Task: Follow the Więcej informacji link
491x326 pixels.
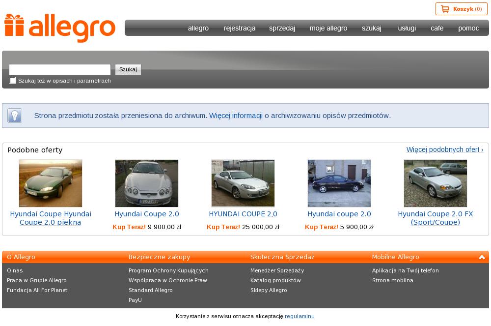Action: click(236, 116)
